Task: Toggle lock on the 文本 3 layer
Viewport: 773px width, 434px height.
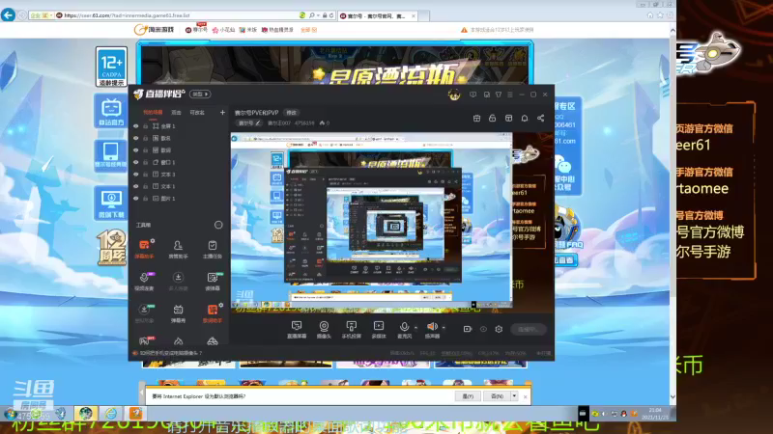Action: [146, 175]
